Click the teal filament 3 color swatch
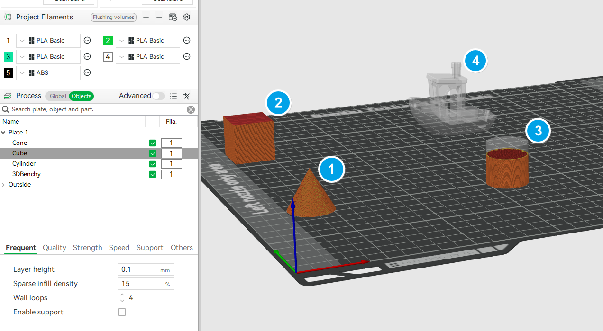This screenshot has height=331, width=603. (9, 57)
